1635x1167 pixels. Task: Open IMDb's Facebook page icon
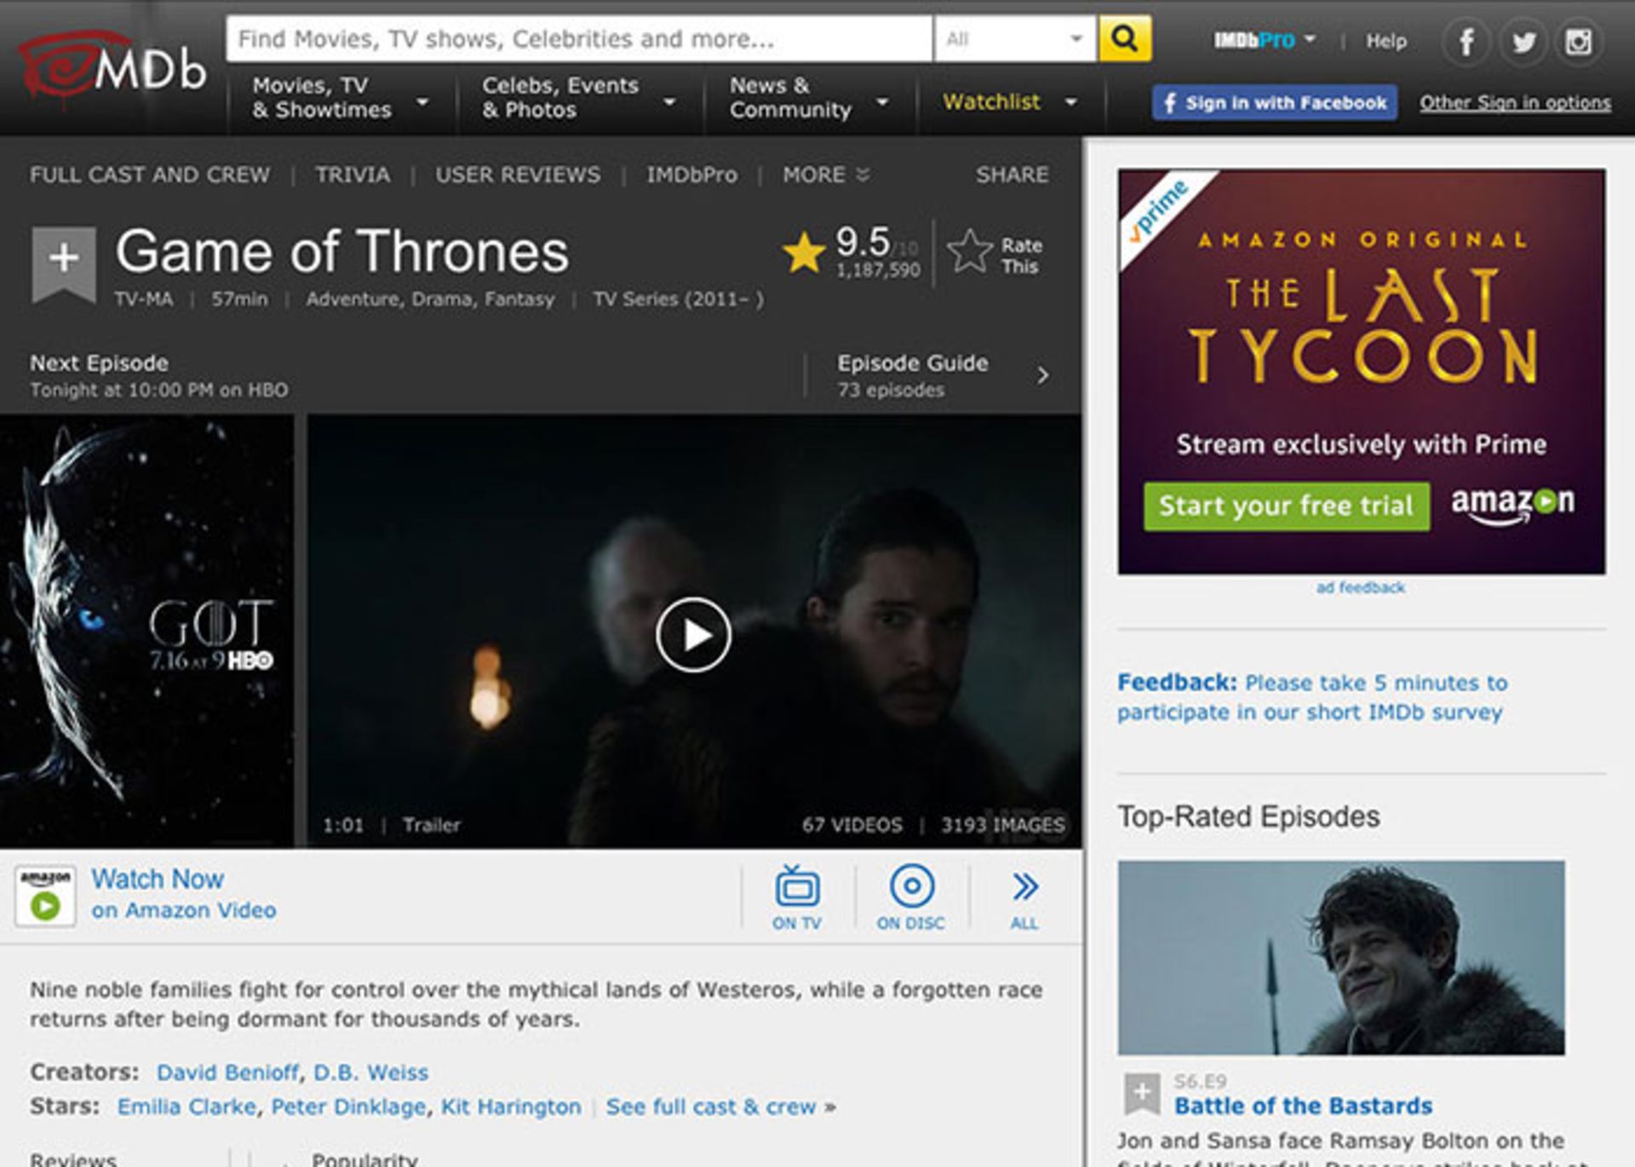[x=1466, y=41]
